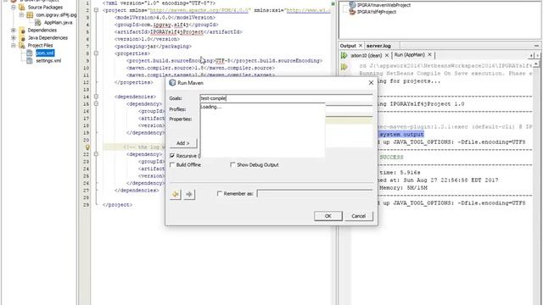
Task: Open the maven.apache.org POM namespace link
Action: (199, 10)
